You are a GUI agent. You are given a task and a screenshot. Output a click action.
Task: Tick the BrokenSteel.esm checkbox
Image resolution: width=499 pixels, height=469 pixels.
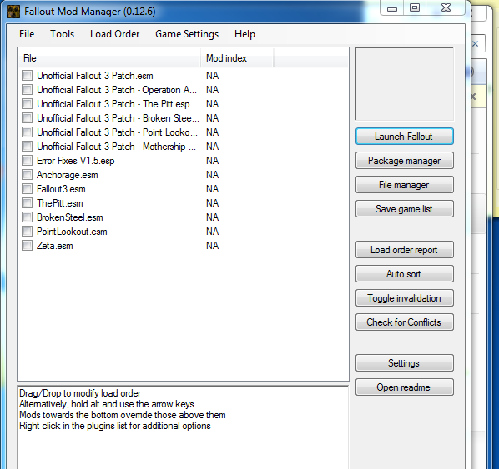27,217
